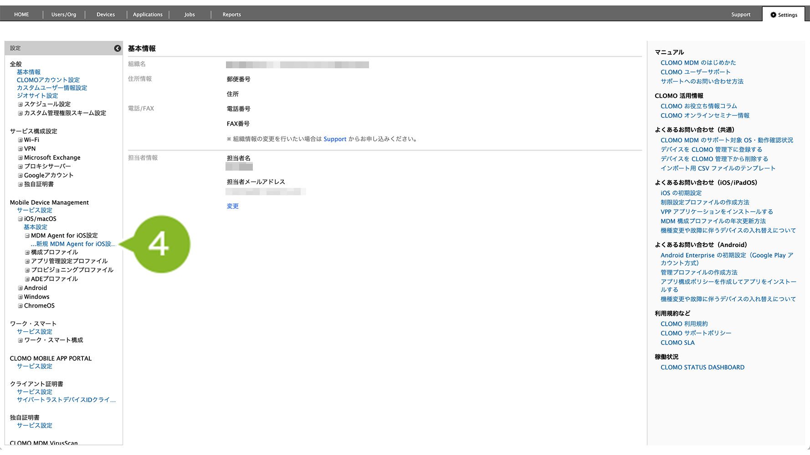This screenshot has height=455, width=810.
Task: Go to the Reports menu
Action: (231, 15)
